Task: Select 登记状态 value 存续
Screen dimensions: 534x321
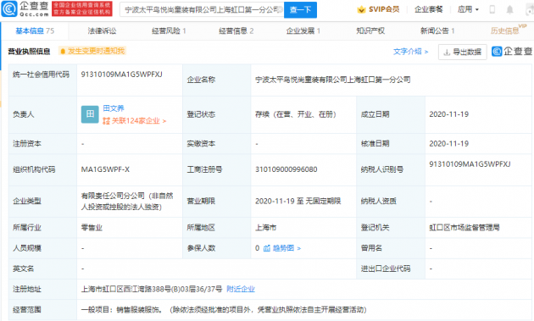Action: tap(296, 114)
